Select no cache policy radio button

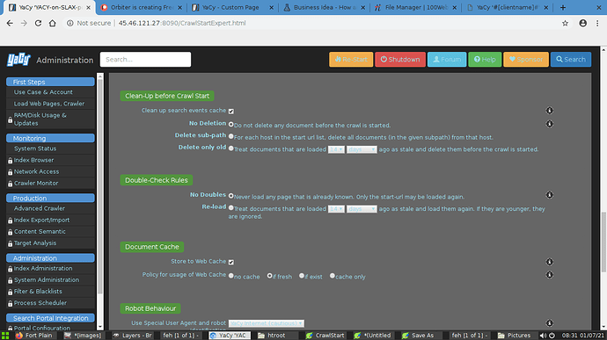[231, 276]
